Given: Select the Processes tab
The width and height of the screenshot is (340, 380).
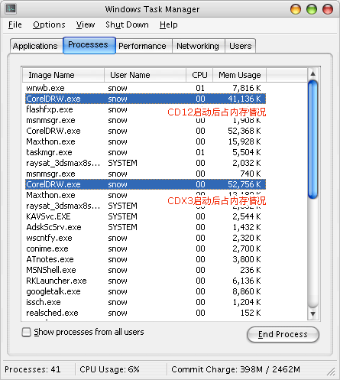Looking at the screenshot, I should [x=89, y=45].
